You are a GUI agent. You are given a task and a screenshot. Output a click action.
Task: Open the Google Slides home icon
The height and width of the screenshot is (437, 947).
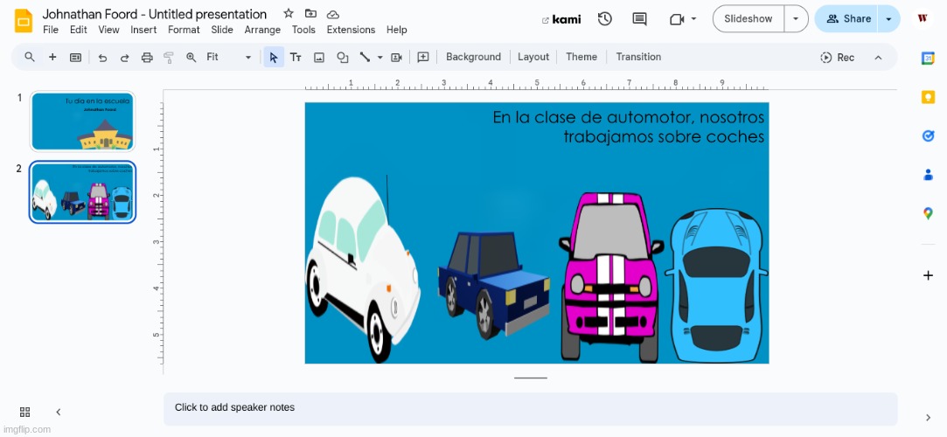tap(23, 21)
